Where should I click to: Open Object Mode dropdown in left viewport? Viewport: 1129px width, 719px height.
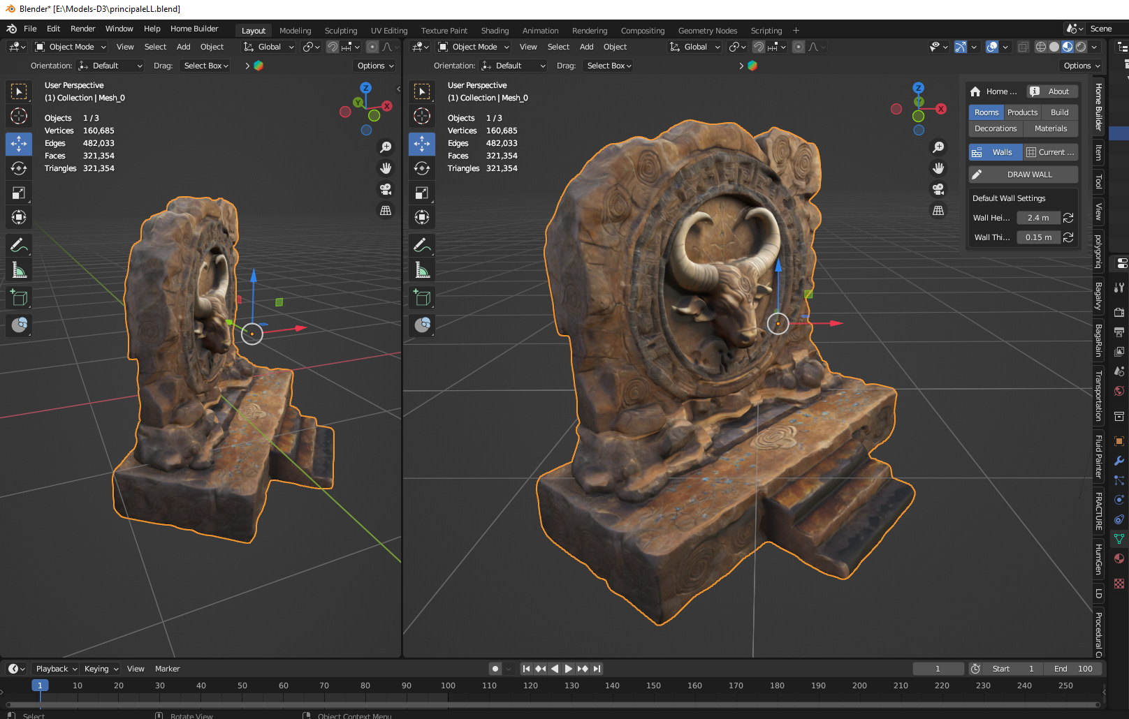click(71, 47)
